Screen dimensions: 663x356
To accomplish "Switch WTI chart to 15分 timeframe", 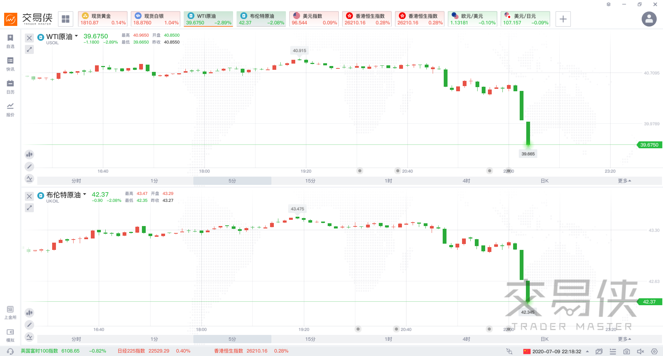I will click(x=310, y=181).
